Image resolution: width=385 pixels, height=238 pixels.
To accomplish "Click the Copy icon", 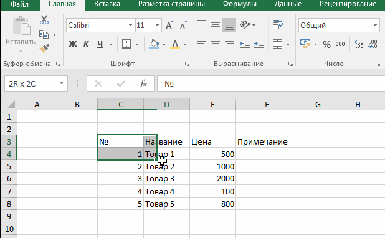I will (x=44, y=34).
